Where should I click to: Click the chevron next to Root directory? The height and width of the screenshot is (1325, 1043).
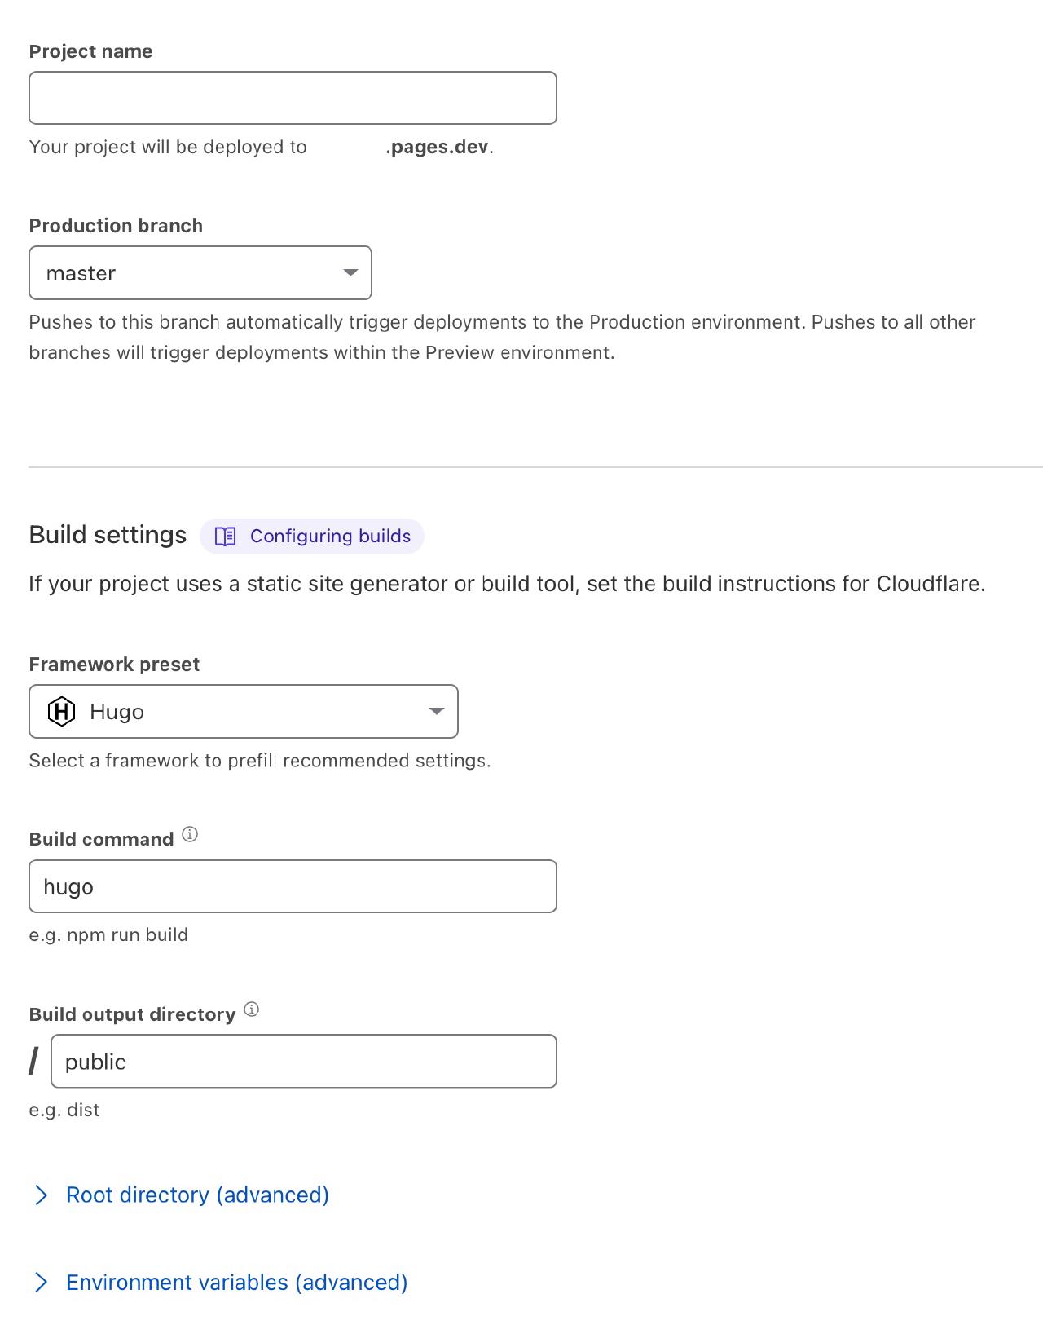(x=41, y=1195)
